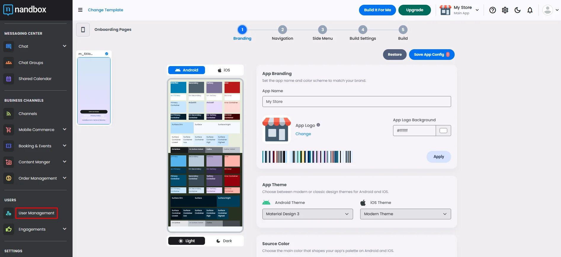Viewport: 561px width, 257px height.
Task: Click the App Name input field
Action: (357, 102)
